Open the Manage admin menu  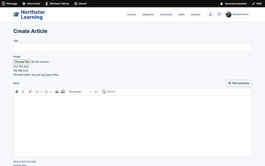click(9, 3)
